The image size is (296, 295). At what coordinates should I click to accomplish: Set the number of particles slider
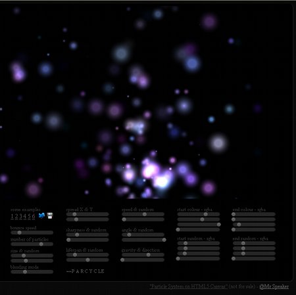[32, 244]
